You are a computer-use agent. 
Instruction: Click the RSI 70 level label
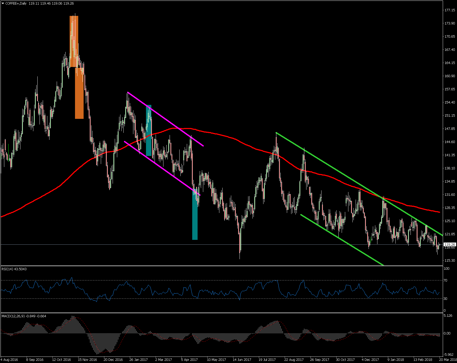445,280
